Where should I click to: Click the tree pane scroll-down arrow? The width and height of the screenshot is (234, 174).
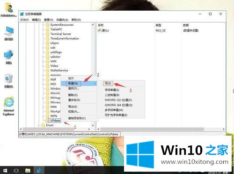click(x=93, y=125)
